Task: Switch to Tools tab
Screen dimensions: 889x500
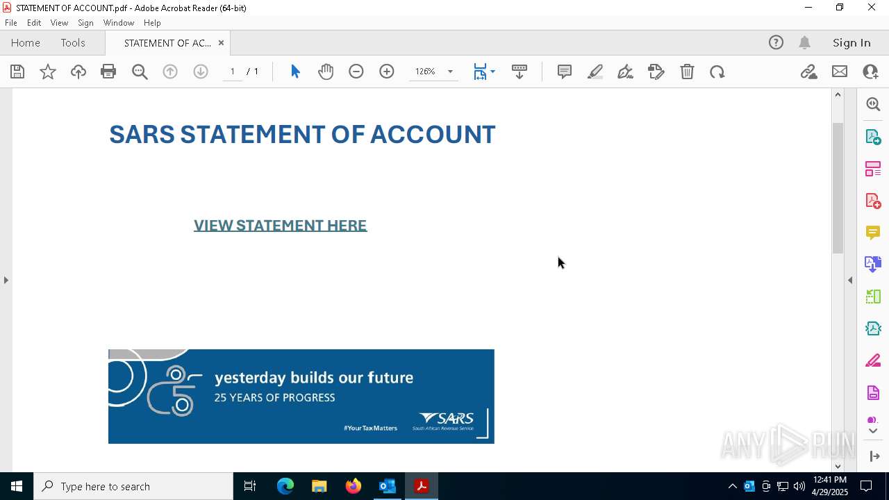Action: click(x=73, y=42)
